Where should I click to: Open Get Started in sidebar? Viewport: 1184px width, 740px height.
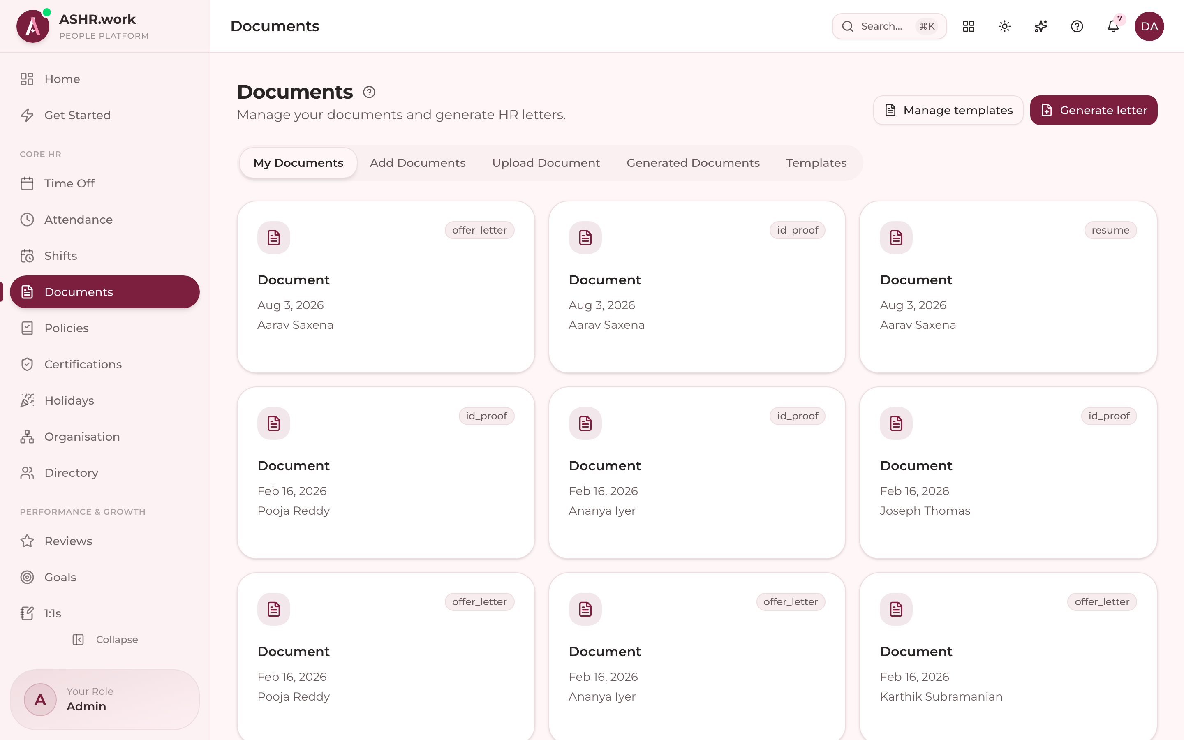tap(105, 115)
